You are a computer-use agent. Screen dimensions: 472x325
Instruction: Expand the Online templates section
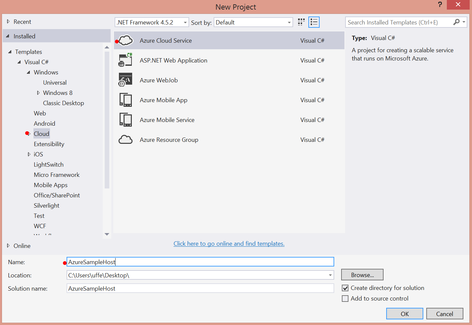[x=8, y=246]
